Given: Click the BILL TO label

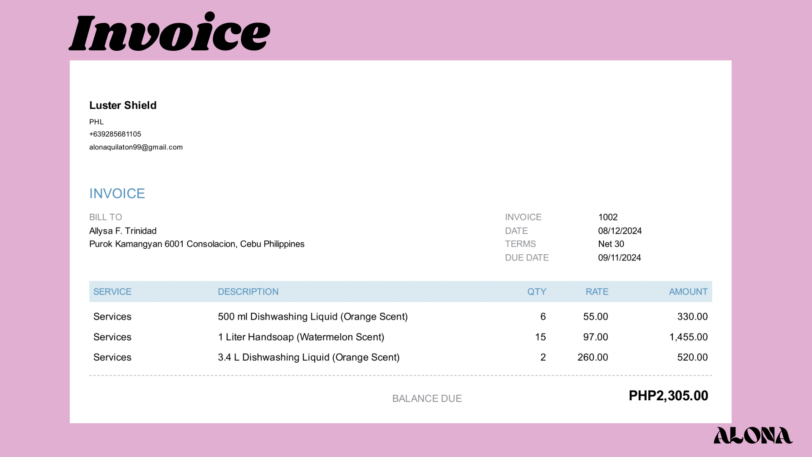Looking at the screenshot, I should [105, 217].
